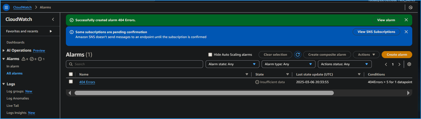Open Logs Insights in the sidebar

coord(16,113)
